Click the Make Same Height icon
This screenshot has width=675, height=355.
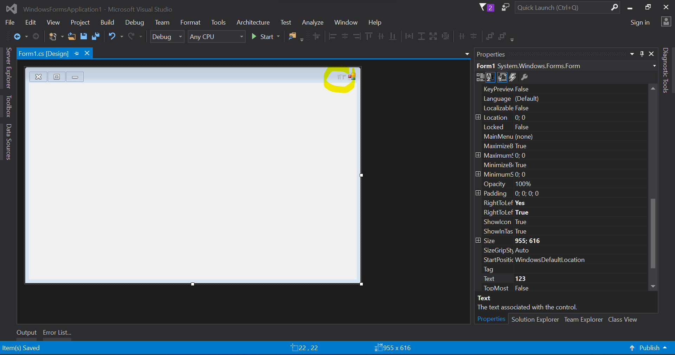[x=421, y=36]
